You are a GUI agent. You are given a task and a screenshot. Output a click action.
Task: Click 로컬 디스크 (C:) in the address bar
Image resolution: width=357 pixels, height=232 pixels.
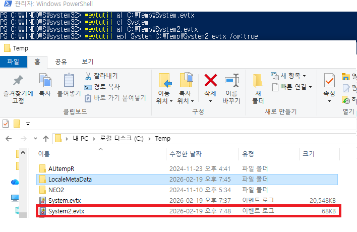point(122,138)
